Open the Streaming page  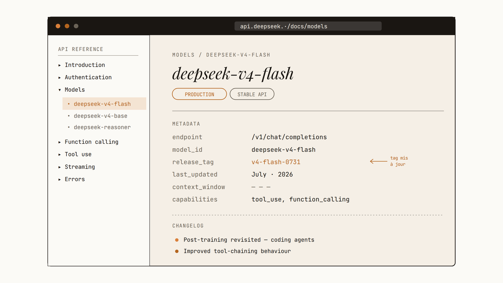tap(80, 167)
